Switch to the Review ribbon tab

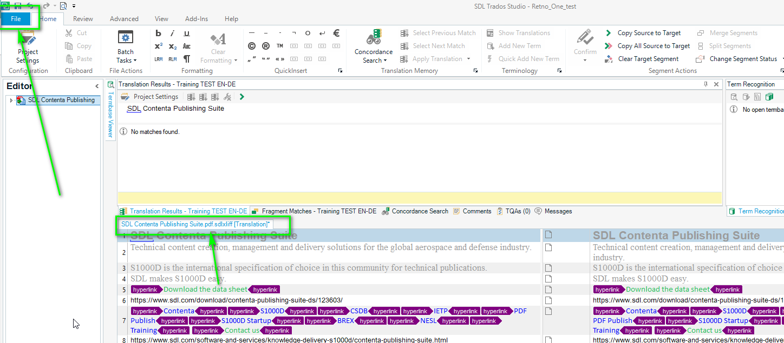(x=83, y=19)
